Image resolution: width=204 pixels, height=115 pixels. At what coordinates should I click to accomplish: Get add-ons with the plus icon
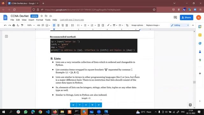click(x=200, y=73)
